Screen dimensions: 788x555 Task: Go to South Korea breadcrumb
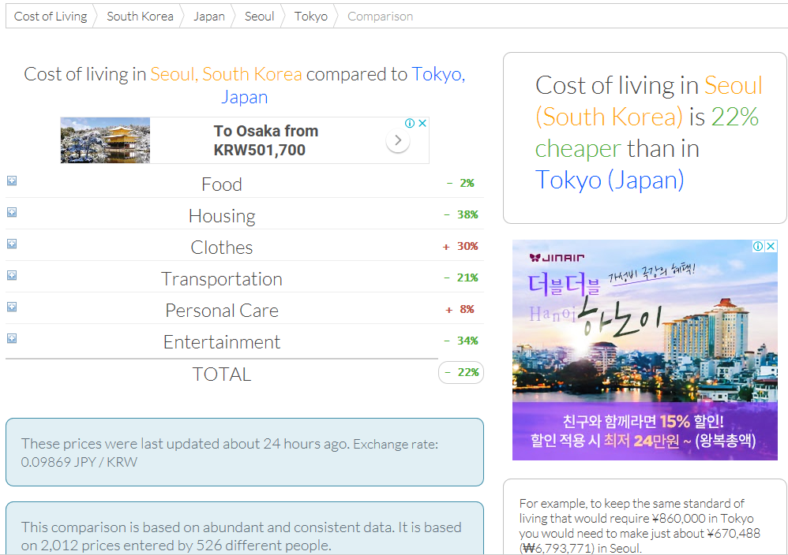coord(140,16)
